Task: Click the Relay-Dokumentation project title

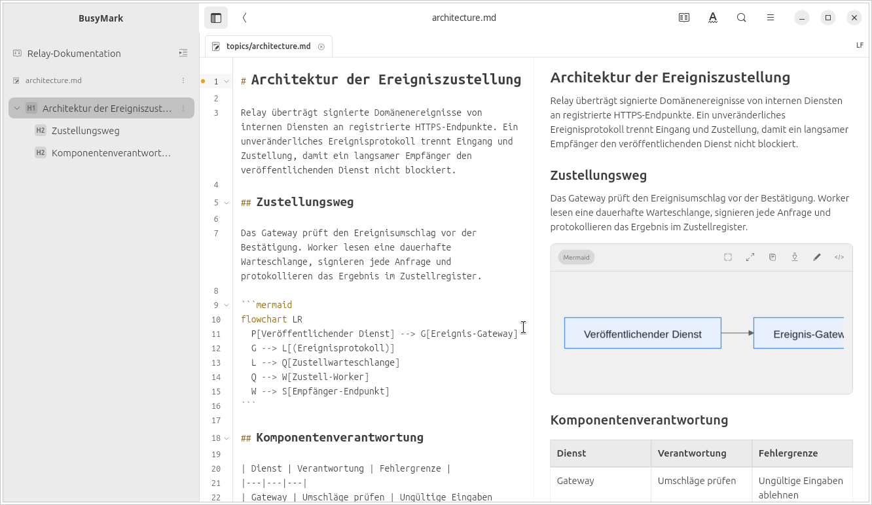Action: tap(74, 53)
